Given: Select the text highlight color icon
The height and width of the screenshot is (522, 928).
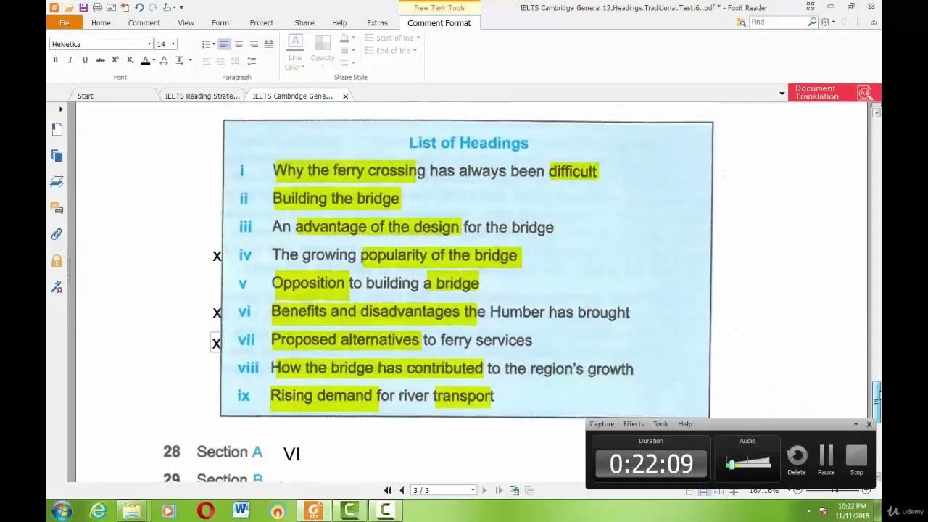Looking at the screenshot, I should (145, 59).
